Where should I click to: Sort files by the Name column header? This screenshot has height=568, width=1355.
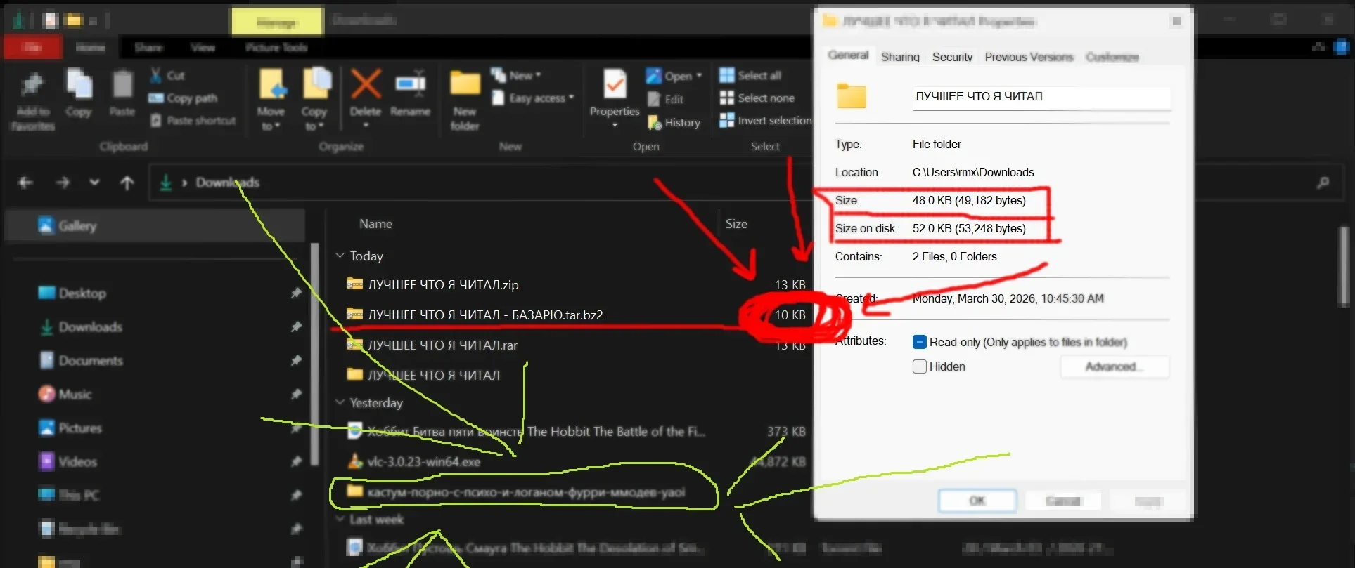(376, 224)
